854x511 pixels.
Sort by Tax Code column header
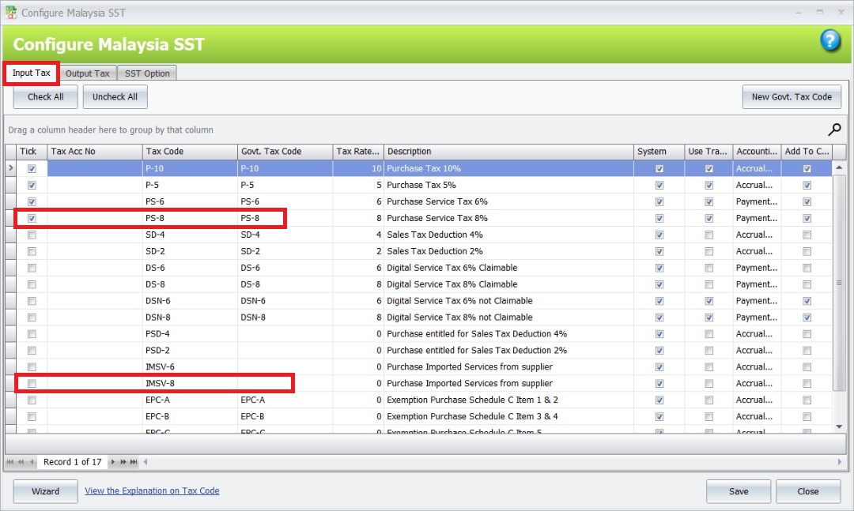pos(189,152)
